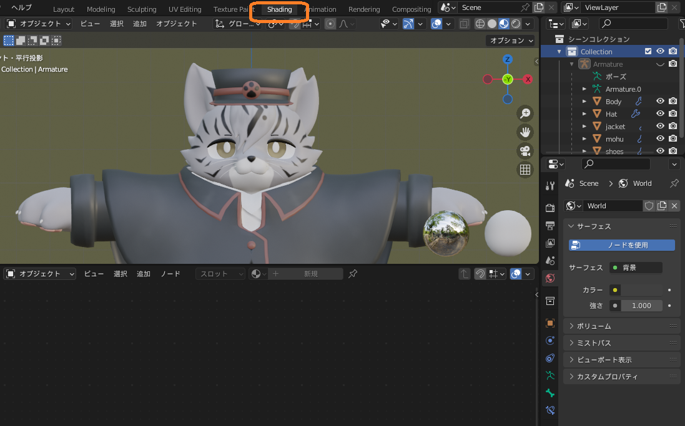685x426 pixels.
Task: Open the Bone properties tab
Action: point(550,393)
